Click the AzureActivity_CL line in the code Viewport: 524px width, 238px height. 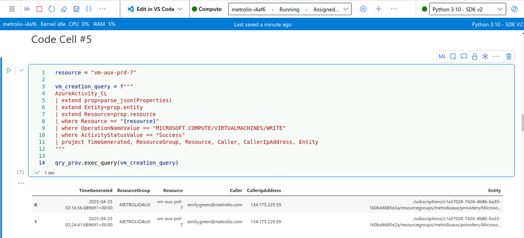coord(81,93)
